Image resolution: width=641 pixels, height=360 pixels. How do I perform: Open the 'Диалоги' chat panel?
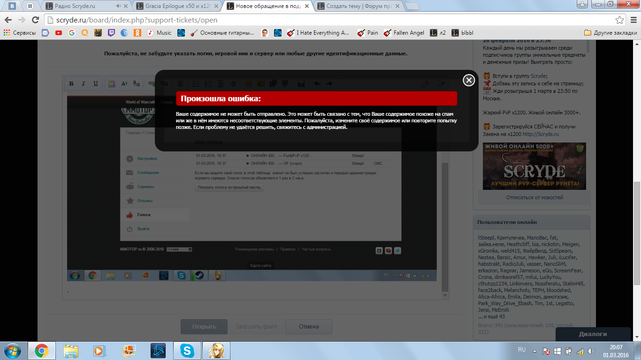click(592, 334)
